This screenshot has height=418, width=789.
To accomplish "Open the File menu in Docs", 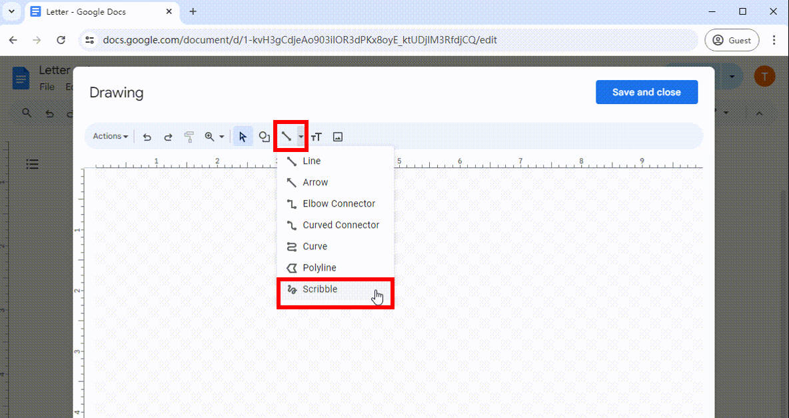I will (x=47, y=87).
